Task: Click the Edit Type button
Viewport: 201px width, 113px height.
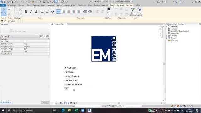Action: [x=45, y=36]
